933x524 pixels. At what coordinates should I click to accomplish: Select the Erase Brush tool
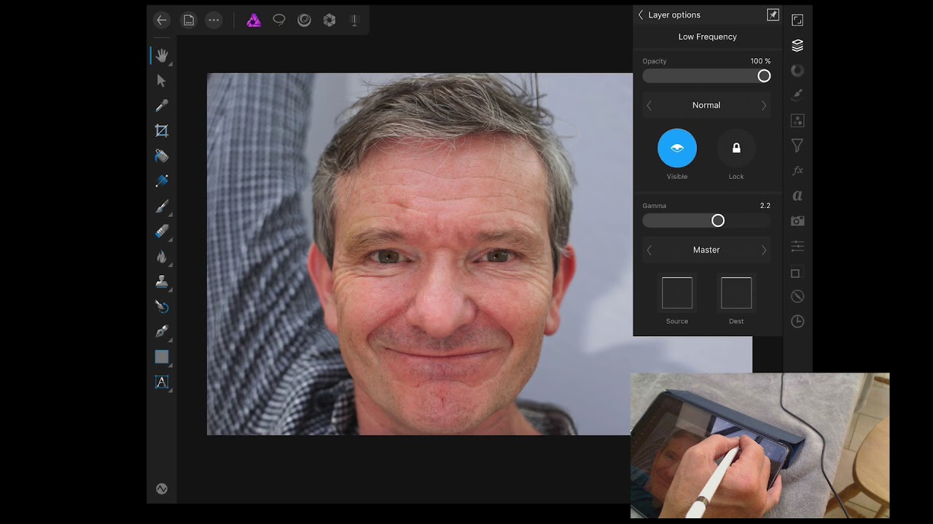(x=162, y=231)
